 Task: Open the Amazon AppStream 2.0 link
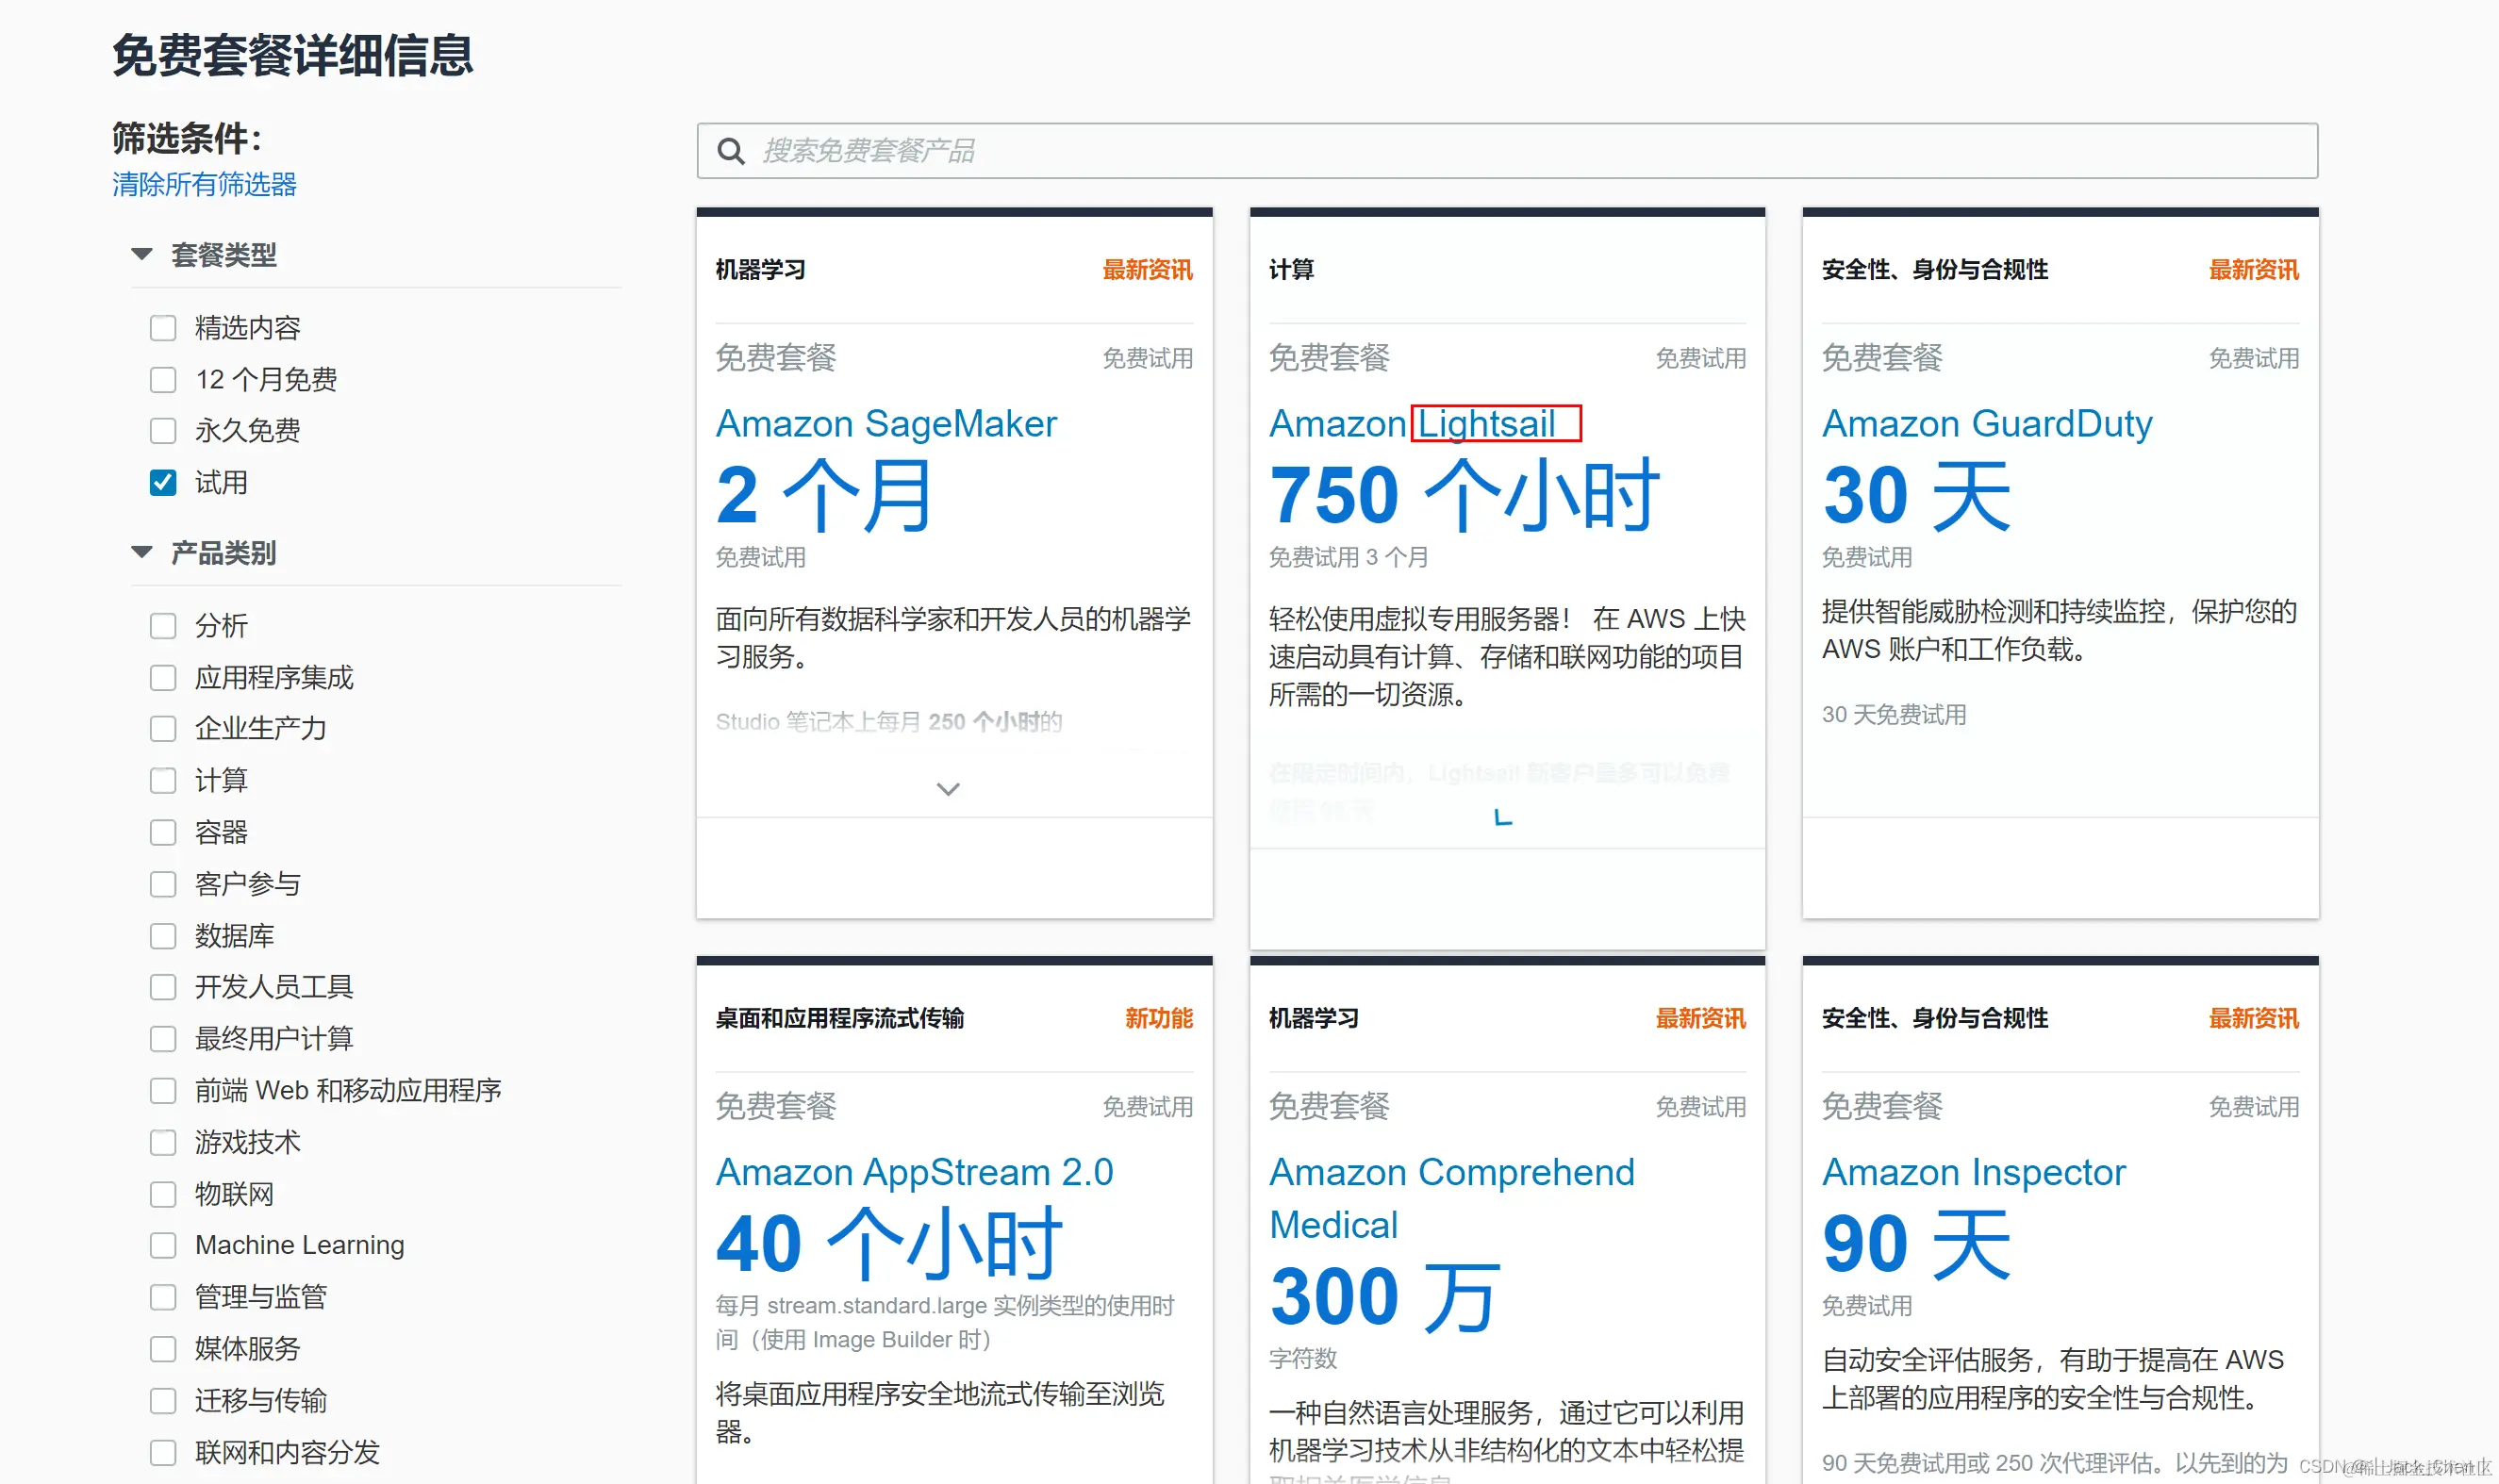(914, 1173)
